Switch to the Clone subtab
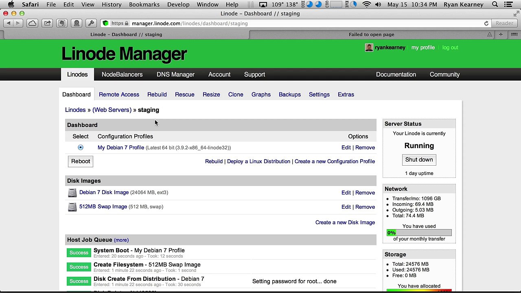This screenshot has width=521, height=293. pyautogui.click(x=236, y=94)
